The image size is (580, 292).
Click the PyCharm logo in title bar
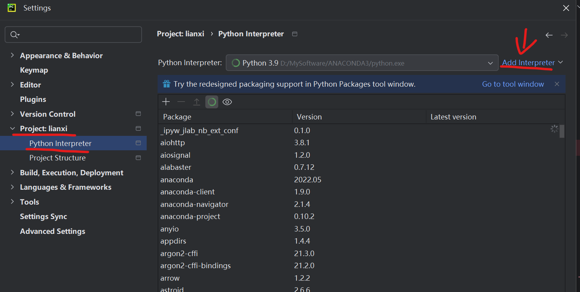(11, 8)
